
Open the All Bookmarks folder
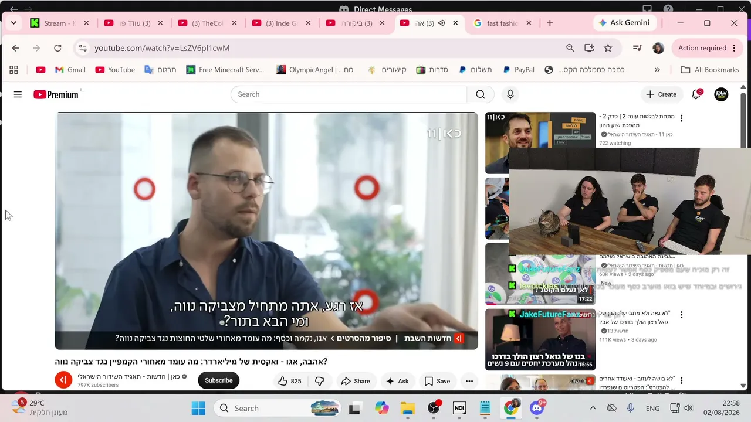[x=710, y=70]
